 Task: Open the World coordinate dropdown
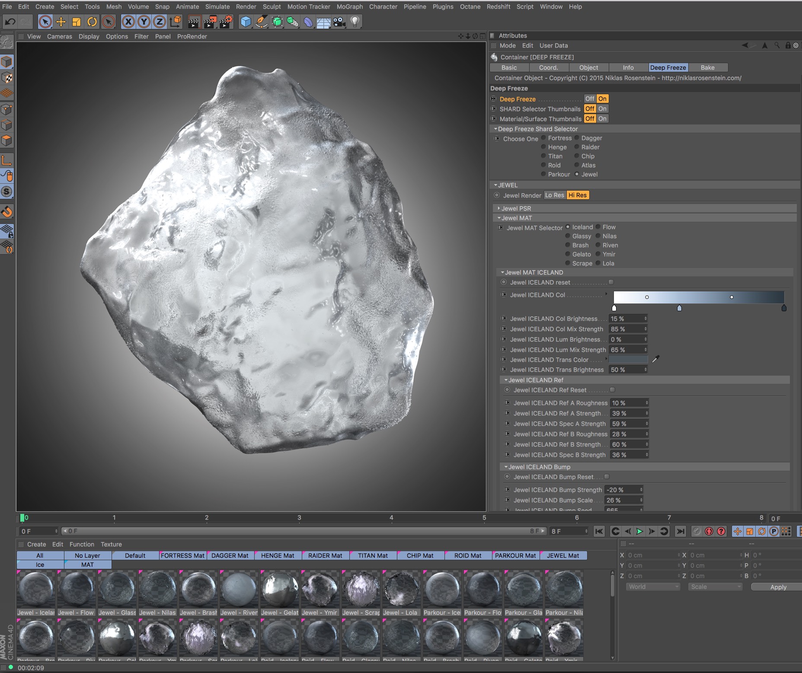(x=653, y=587)
